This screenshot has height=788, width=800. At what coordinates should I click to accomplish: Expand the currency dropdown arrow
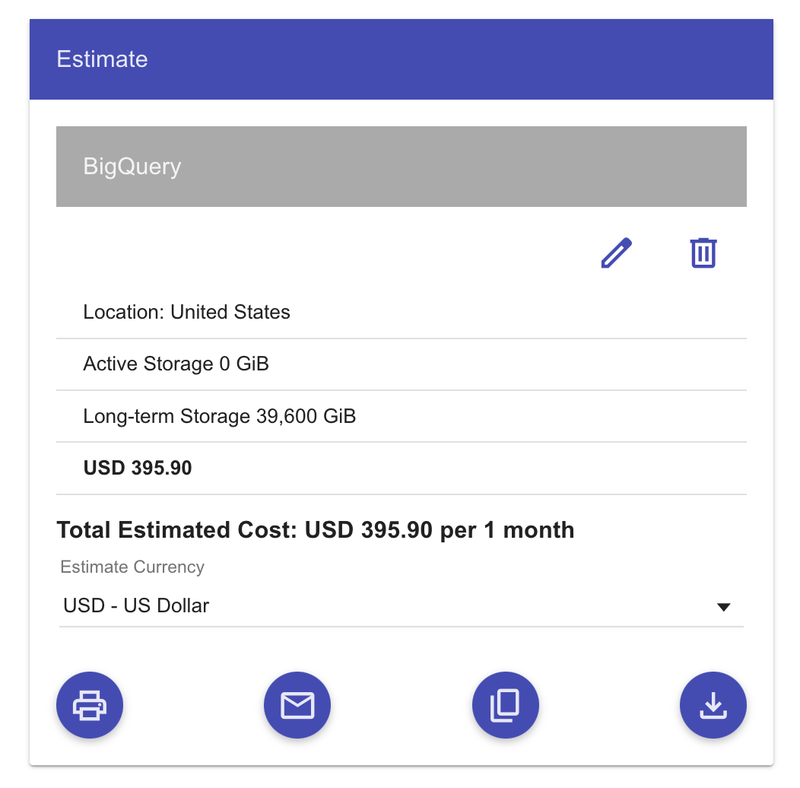tap(724, 607)
